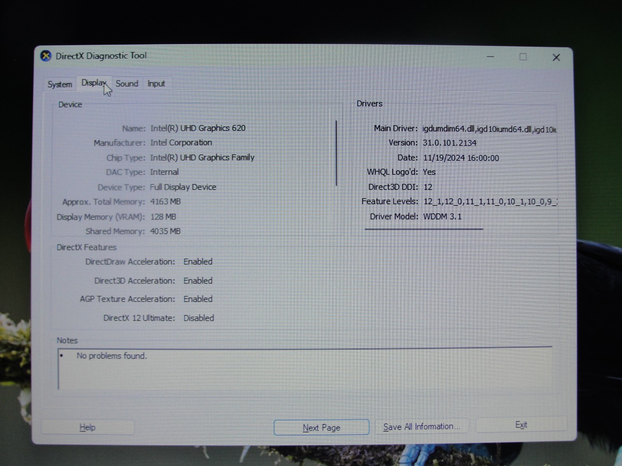Screen dimensions: 622x466
Task: Click Save All Information button
Action: point(422,427)
